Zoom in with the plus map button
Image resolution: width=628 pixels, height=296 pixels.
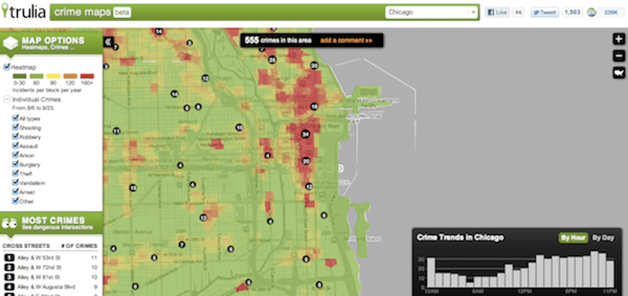(x=619, y=39)
